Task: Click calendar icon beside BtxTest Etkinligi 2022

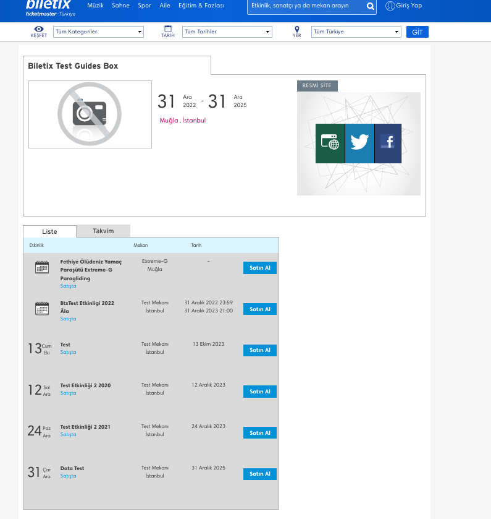Action: pyautogui.click(x=42, y=309)
